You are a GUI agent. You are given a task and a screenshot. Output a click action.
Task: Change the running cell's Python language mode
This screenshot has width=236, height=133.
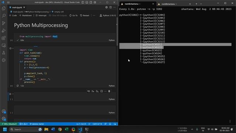pos(111,86)
